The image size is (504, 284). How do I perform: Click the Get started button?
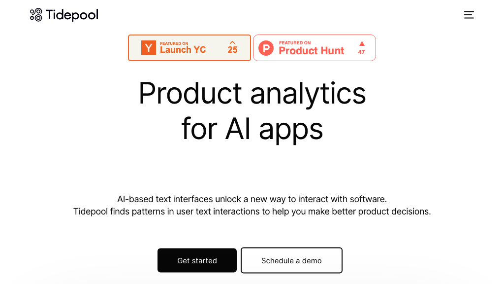pyautogui.click(x=197, y=260)
